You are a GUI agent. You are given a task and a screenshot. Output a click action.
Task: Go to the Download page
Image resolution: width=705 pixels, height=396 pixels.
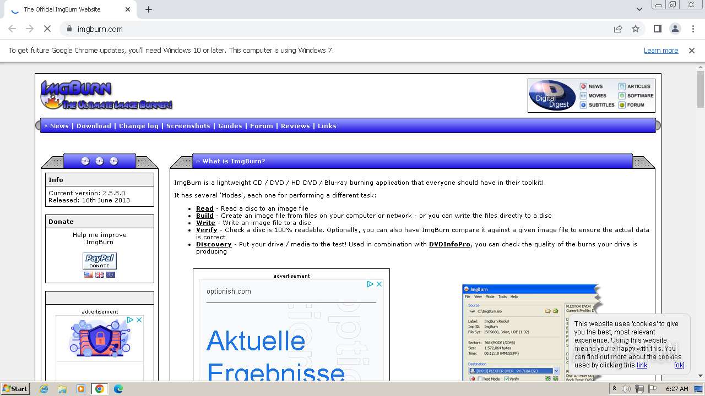pos(94,126)
